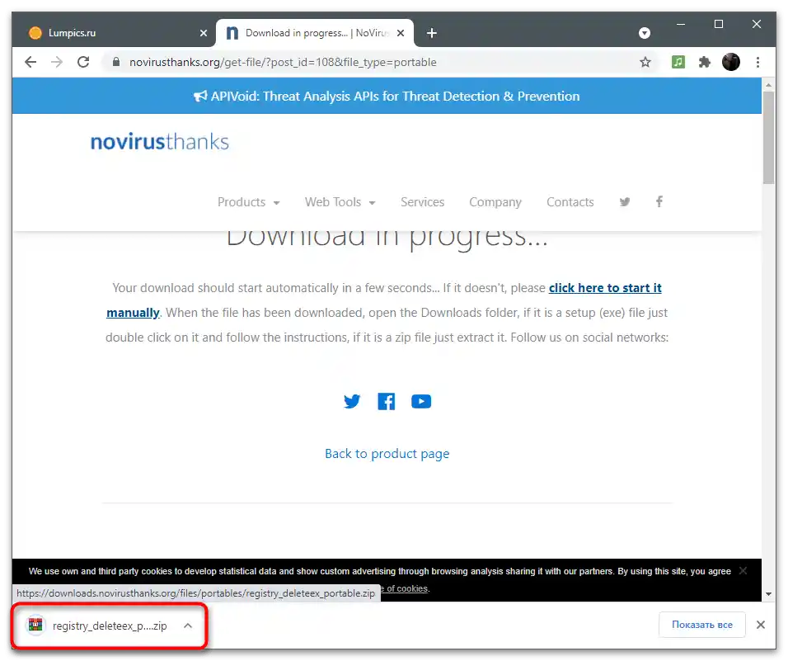
Task: Open the green music note extension
Action: tap(678, 62)
